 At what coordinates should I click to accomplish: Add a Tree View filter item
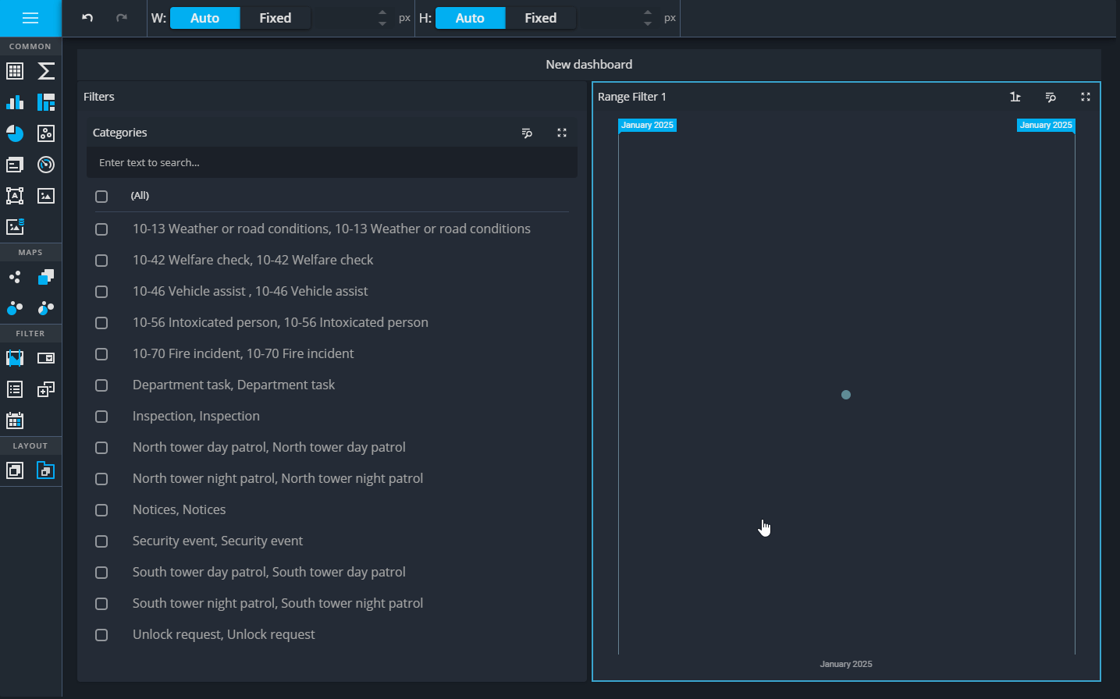point(46,389)
